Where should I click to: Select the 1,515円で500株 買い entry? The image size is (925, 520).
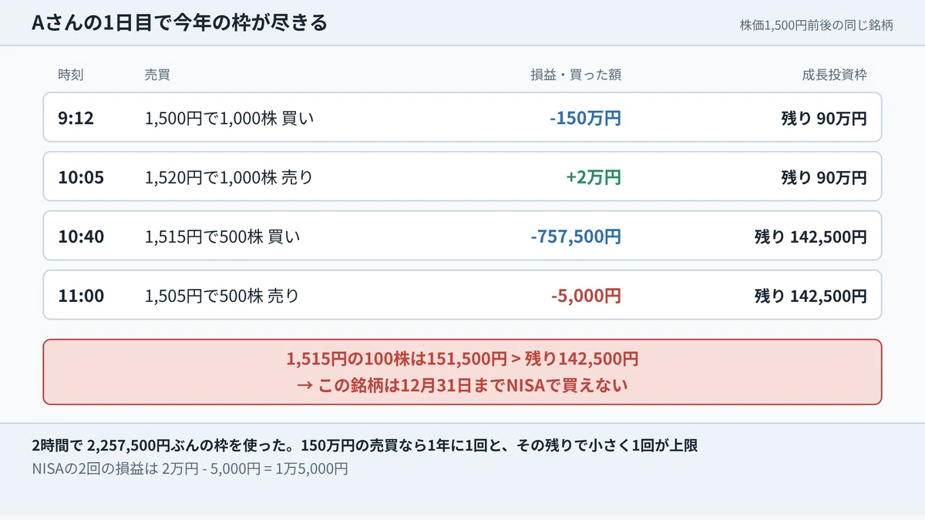[223, 237]
